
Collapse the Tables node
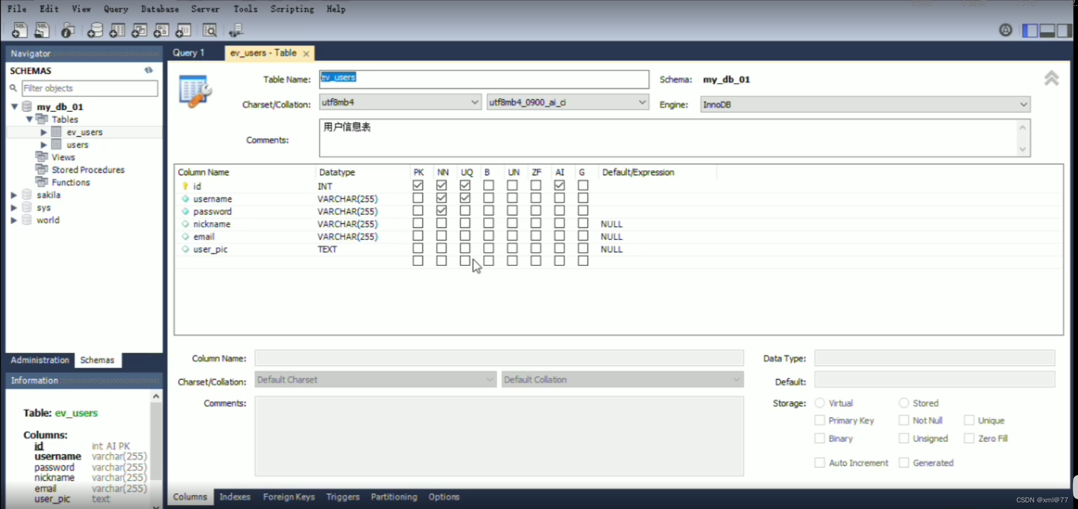point(29,119)
